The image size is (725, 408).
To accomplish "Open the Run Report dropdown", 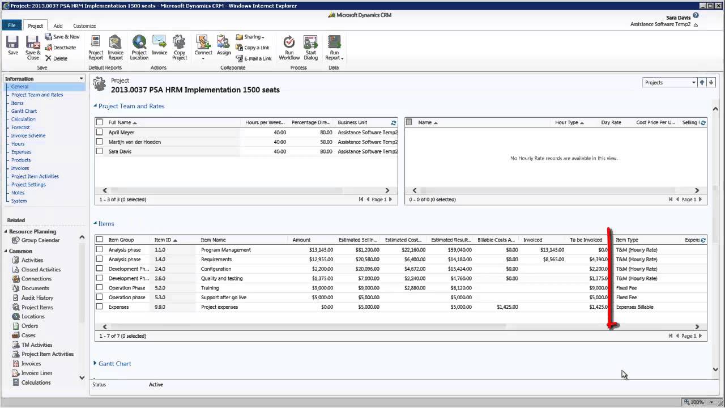I will click(x=334, y=47).
